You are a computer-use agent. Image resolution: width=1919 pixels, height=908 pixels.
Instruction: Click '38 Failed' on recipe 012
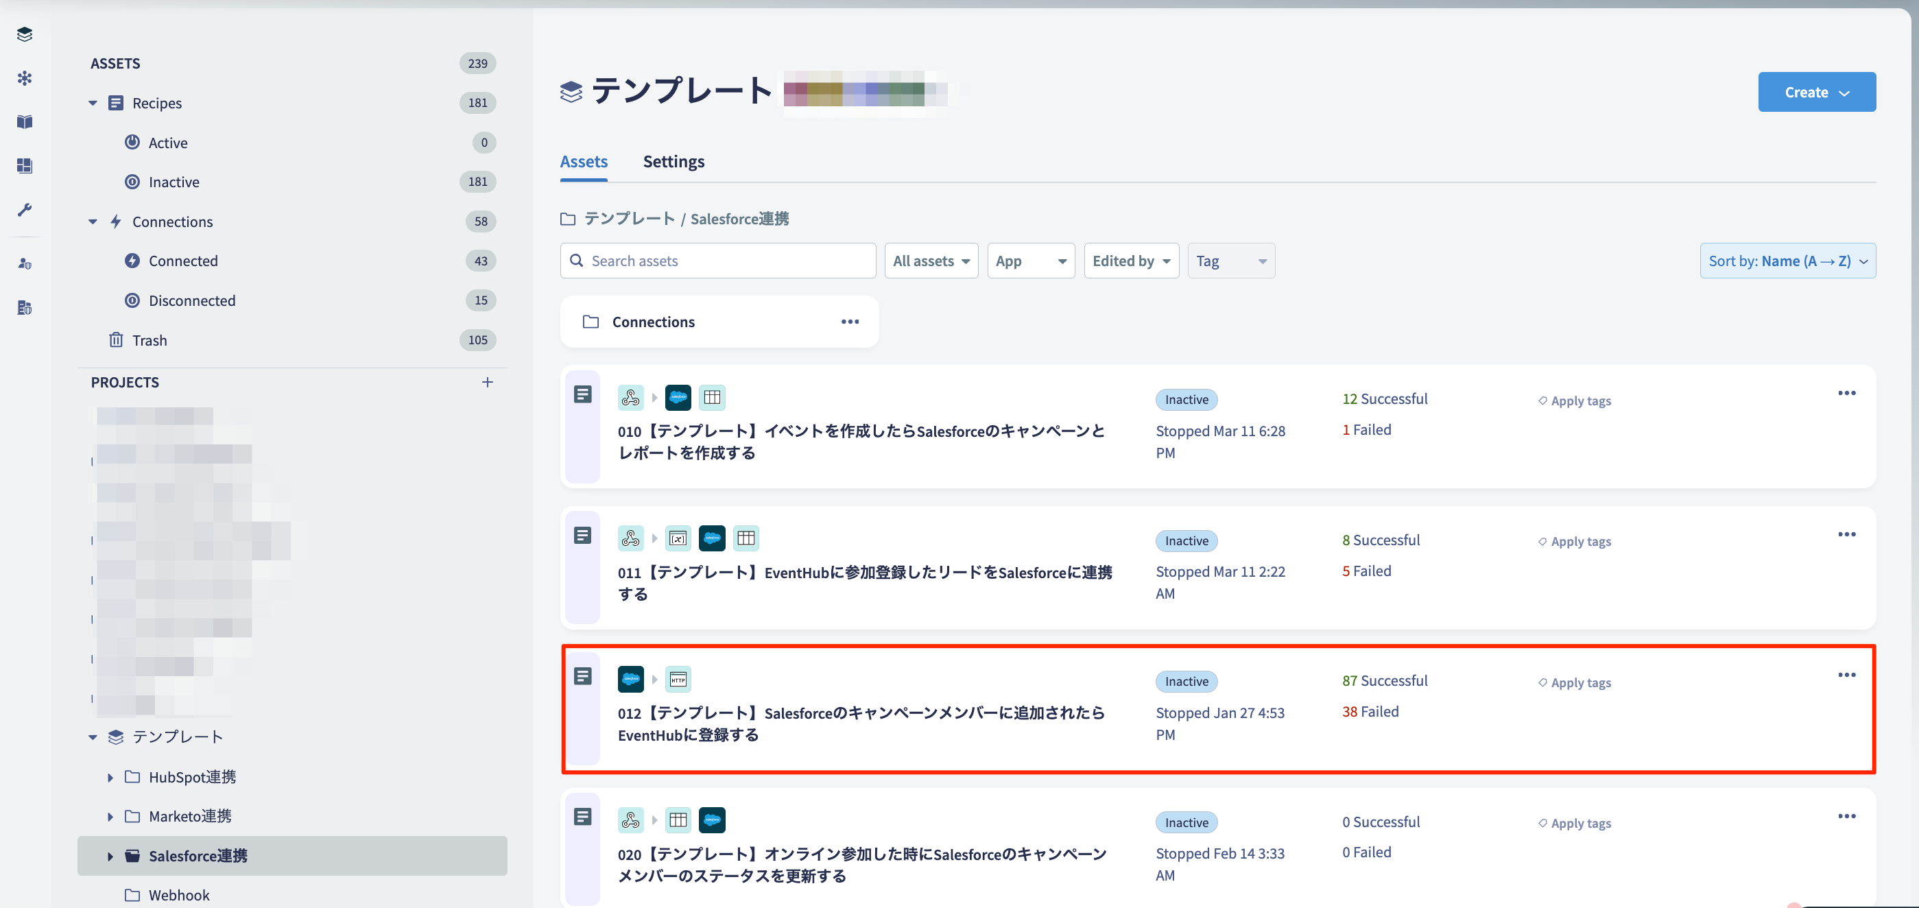(1370, 712)
